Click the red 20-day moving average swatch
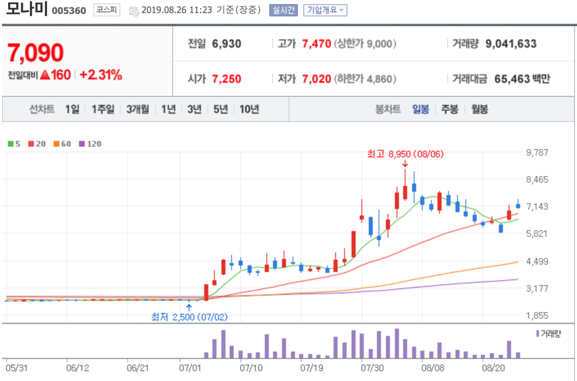 click(31, 144)
